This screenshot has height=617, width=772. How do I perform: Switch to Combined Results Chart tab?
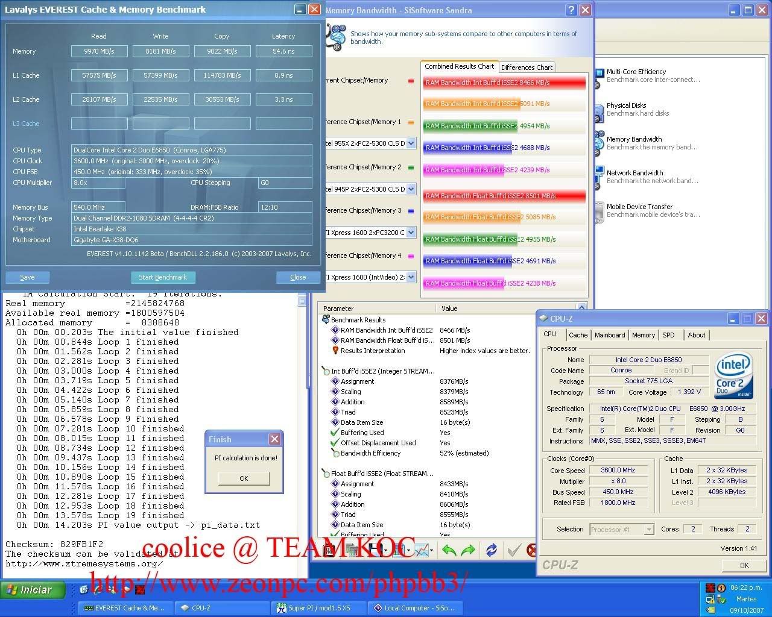(459, 66)
